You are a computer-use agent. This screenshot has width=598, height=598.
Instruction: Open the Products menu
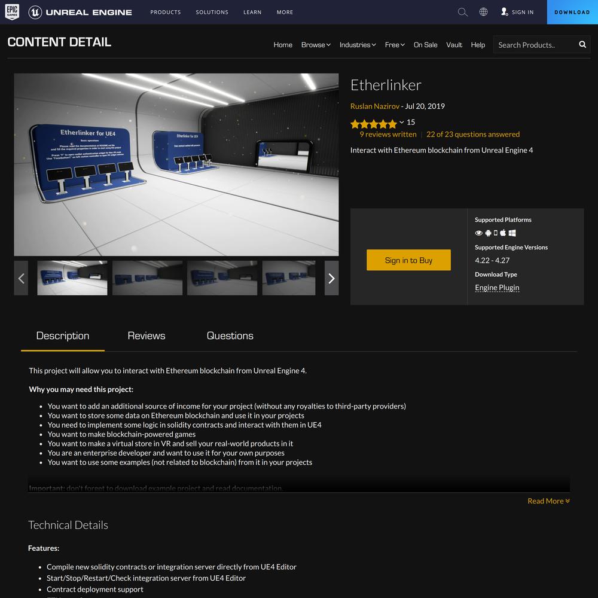[x=166, y=12]
